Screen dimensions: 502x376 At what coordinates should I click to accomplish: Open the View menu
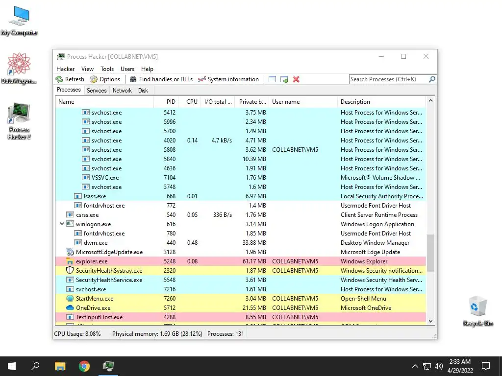coord(87,69)
